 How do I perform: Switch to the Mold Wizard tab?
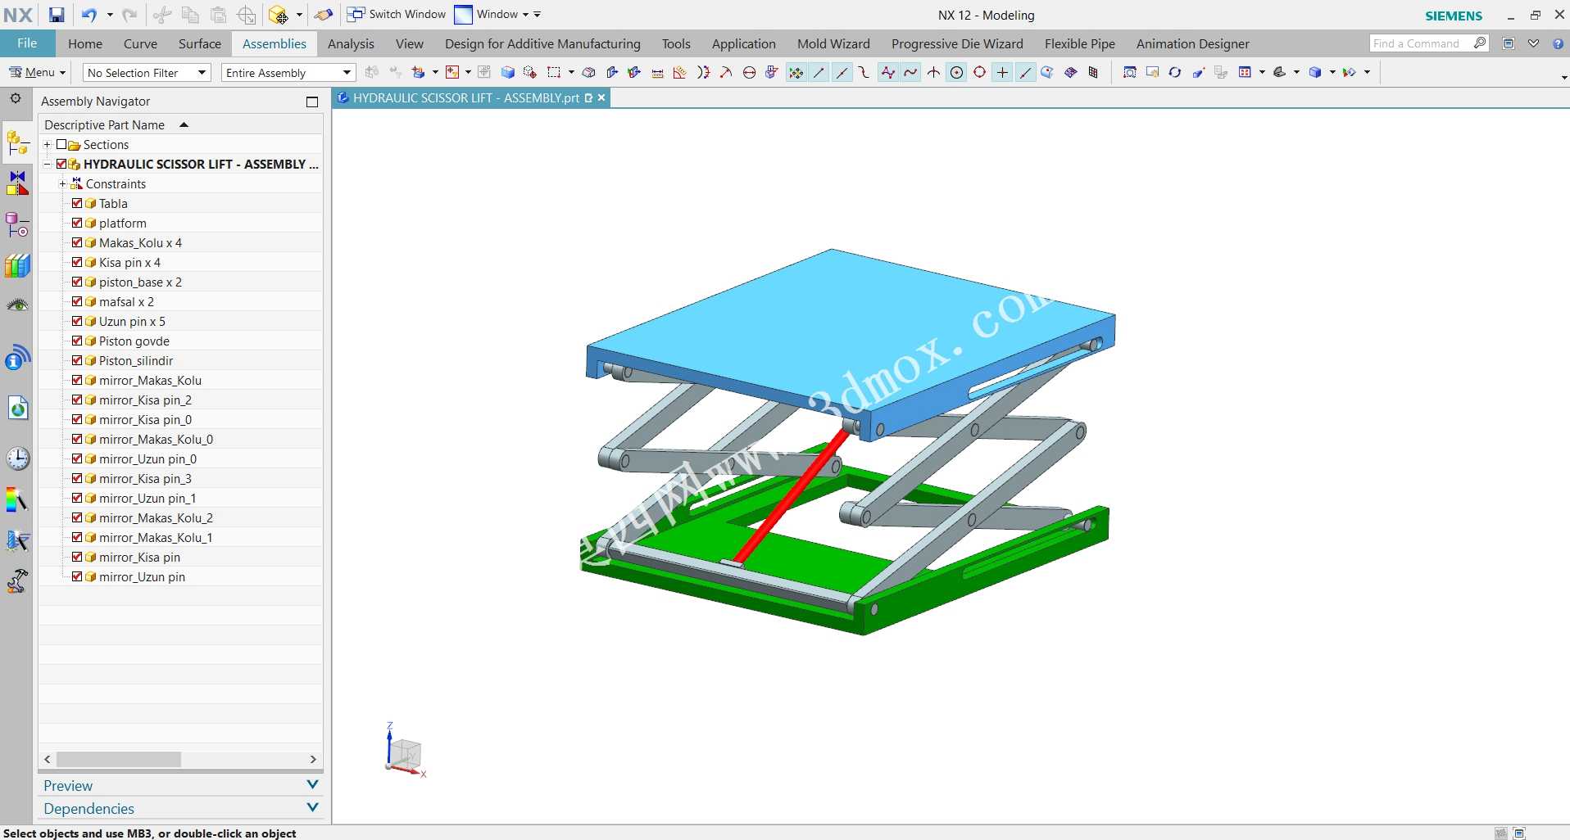point(833,43)
